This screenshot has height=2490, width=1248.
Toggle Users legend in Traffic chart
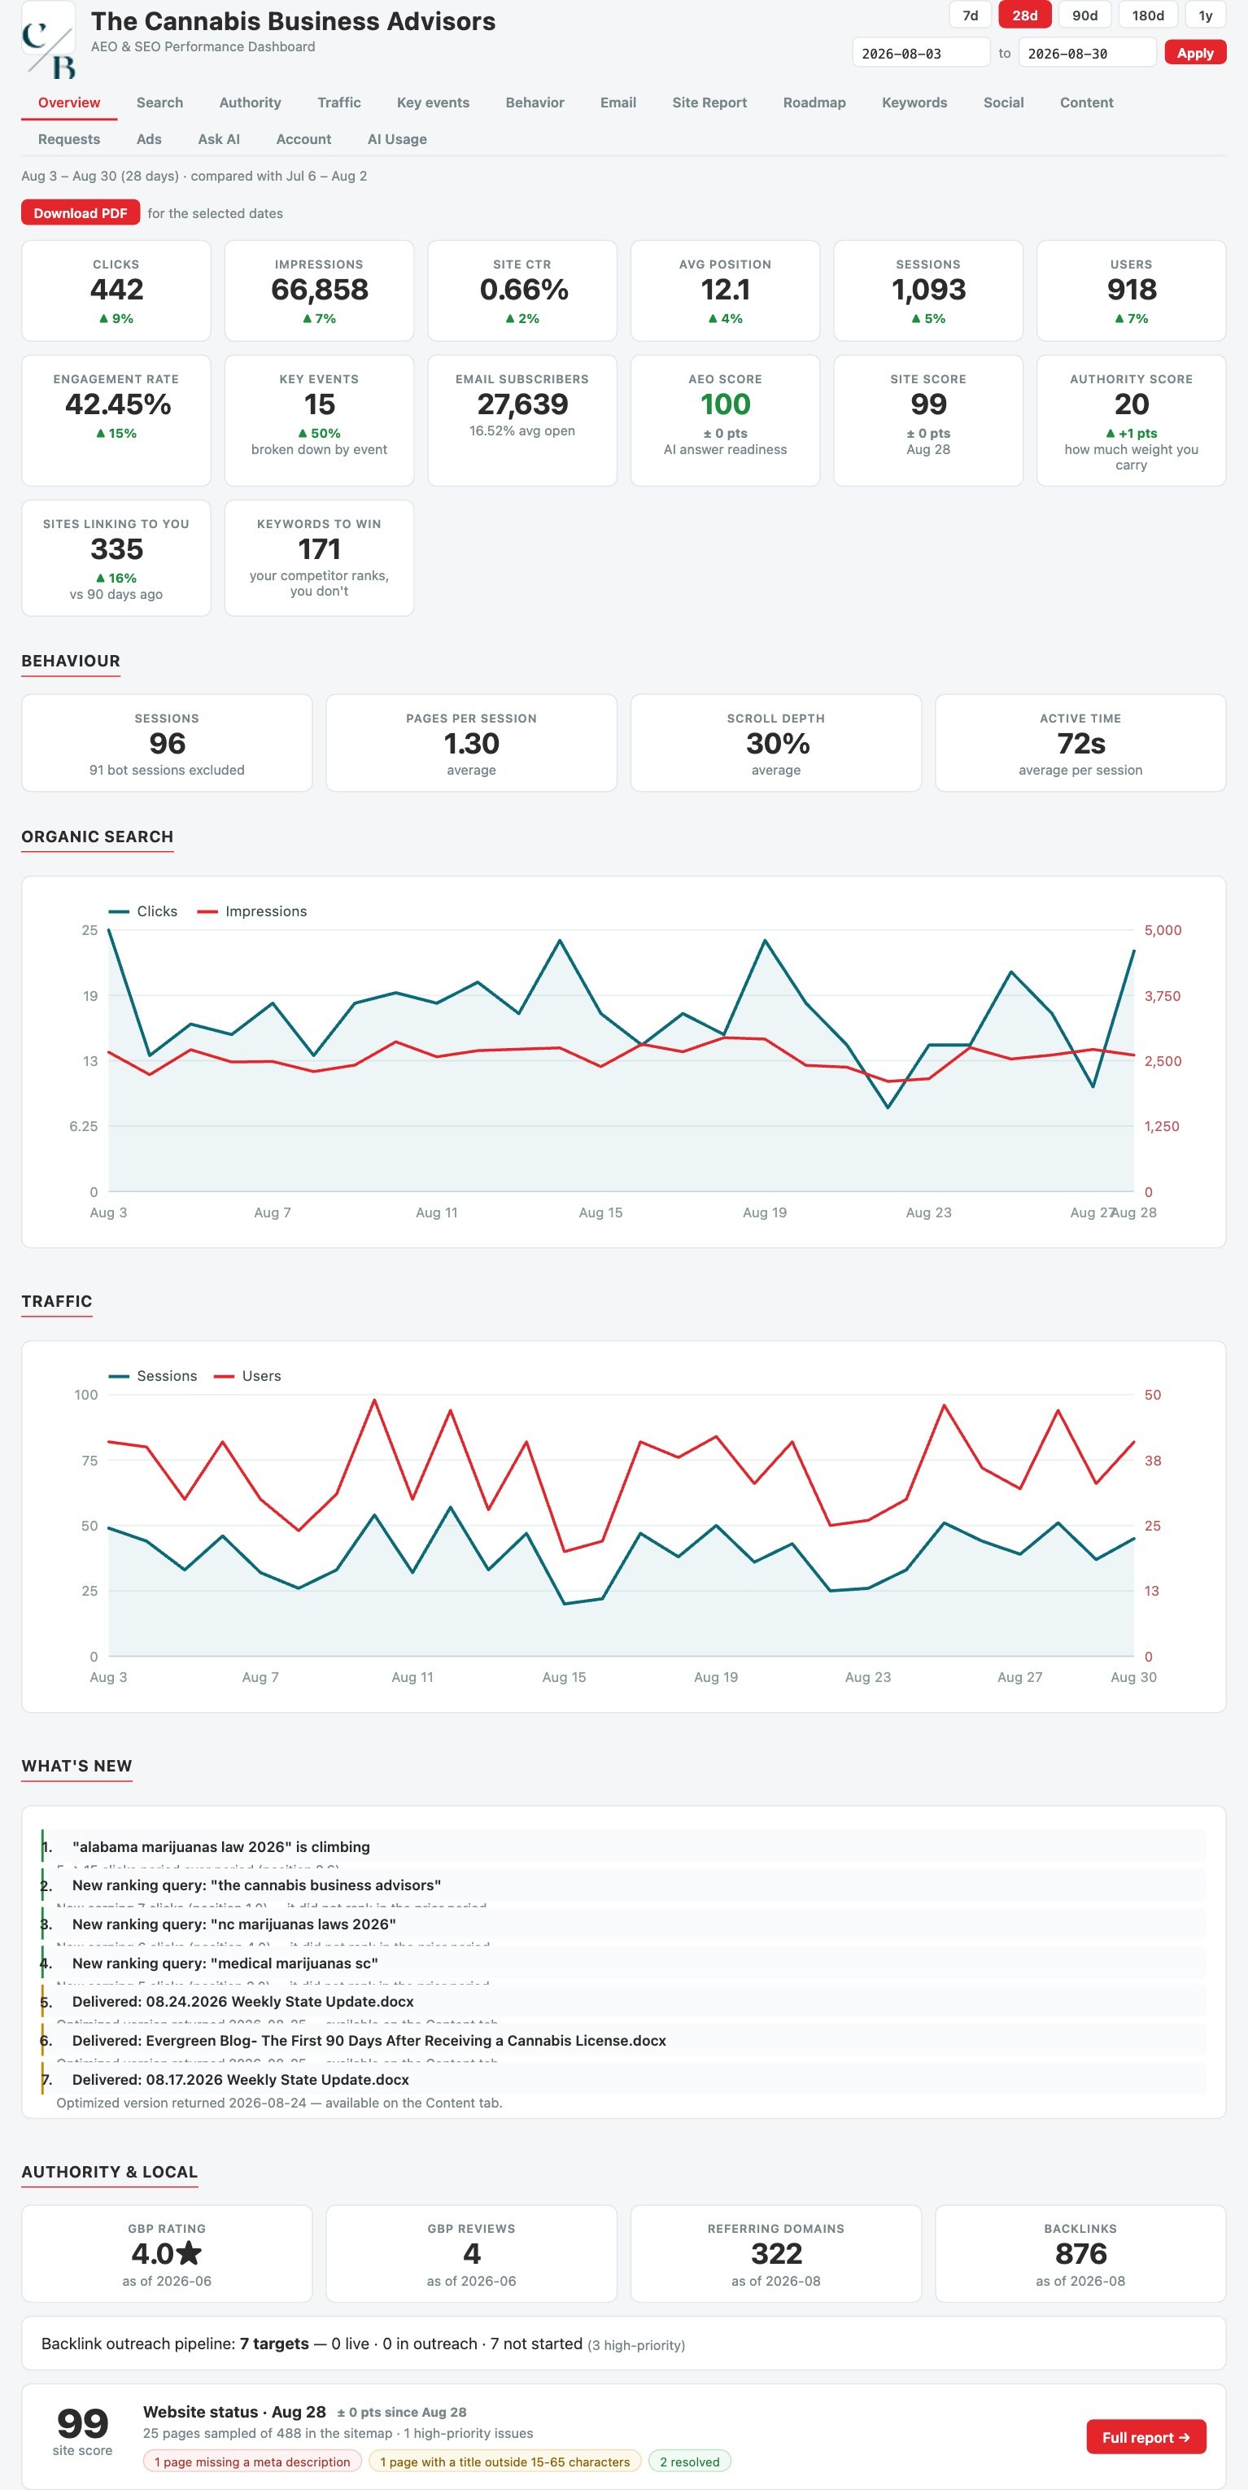pyautogui.click(x=247, y=1375)
